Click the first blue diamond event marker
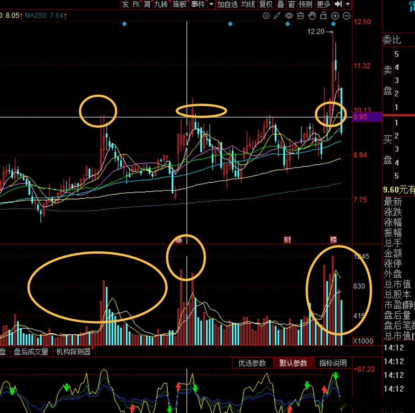The width and height of the screenshot is (415, 413). (x=125, y=24)
